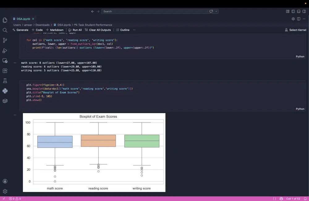
Task: Open Remote Explorer view
Action: tap(5, 61)
